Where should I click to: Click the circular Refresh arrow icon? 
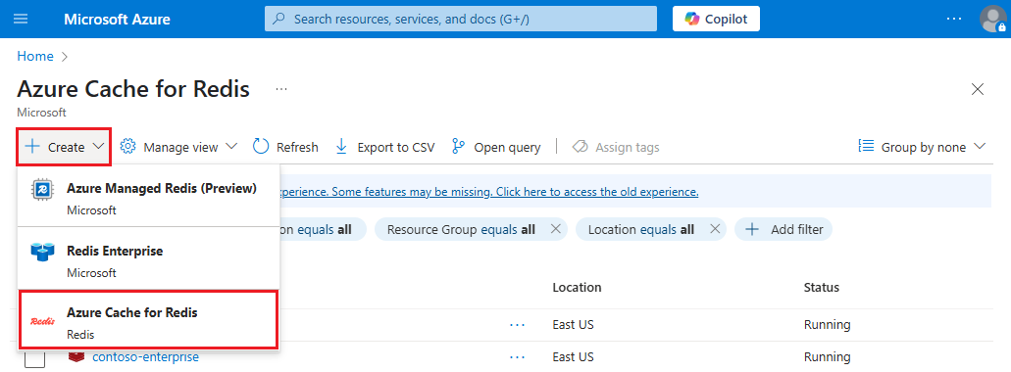261,147
